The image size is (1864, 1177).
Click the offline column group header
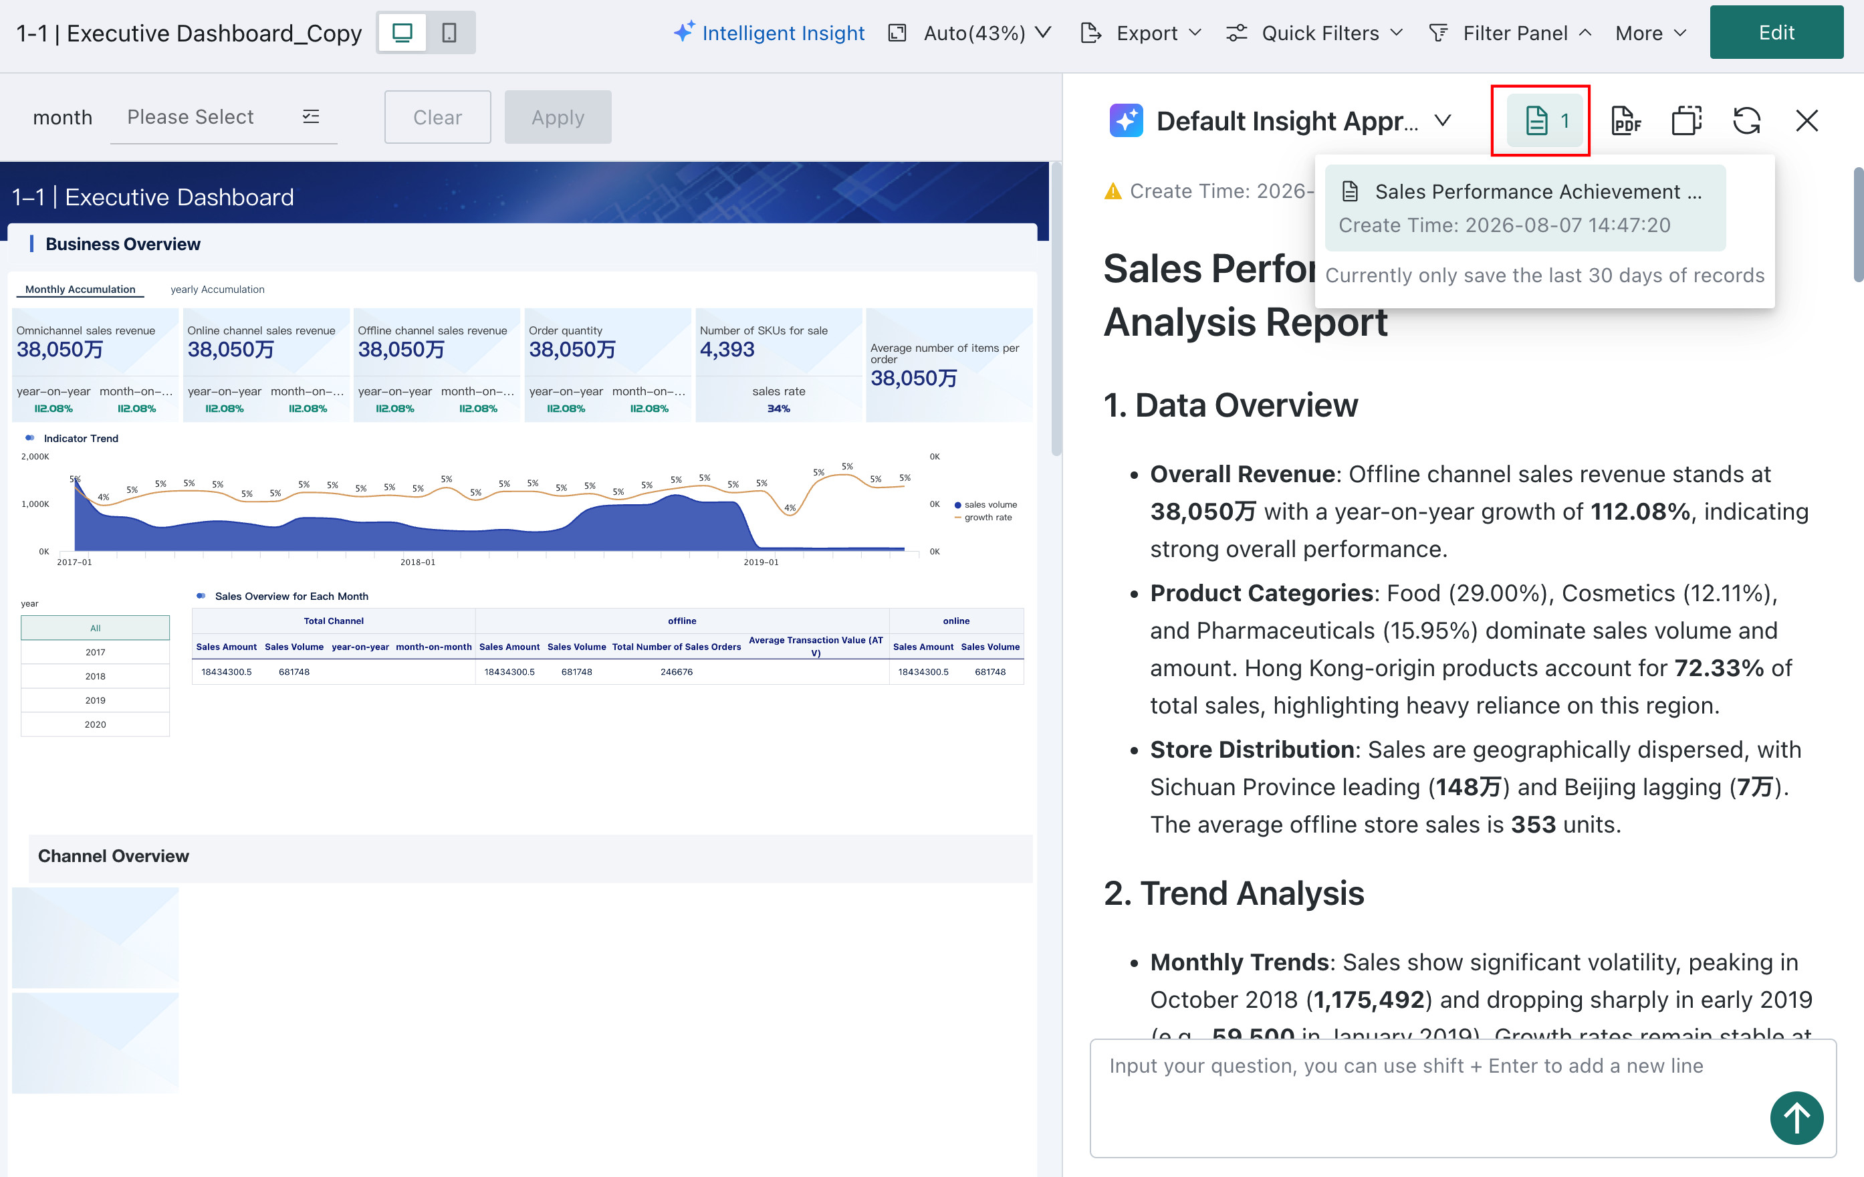point(682,620)
